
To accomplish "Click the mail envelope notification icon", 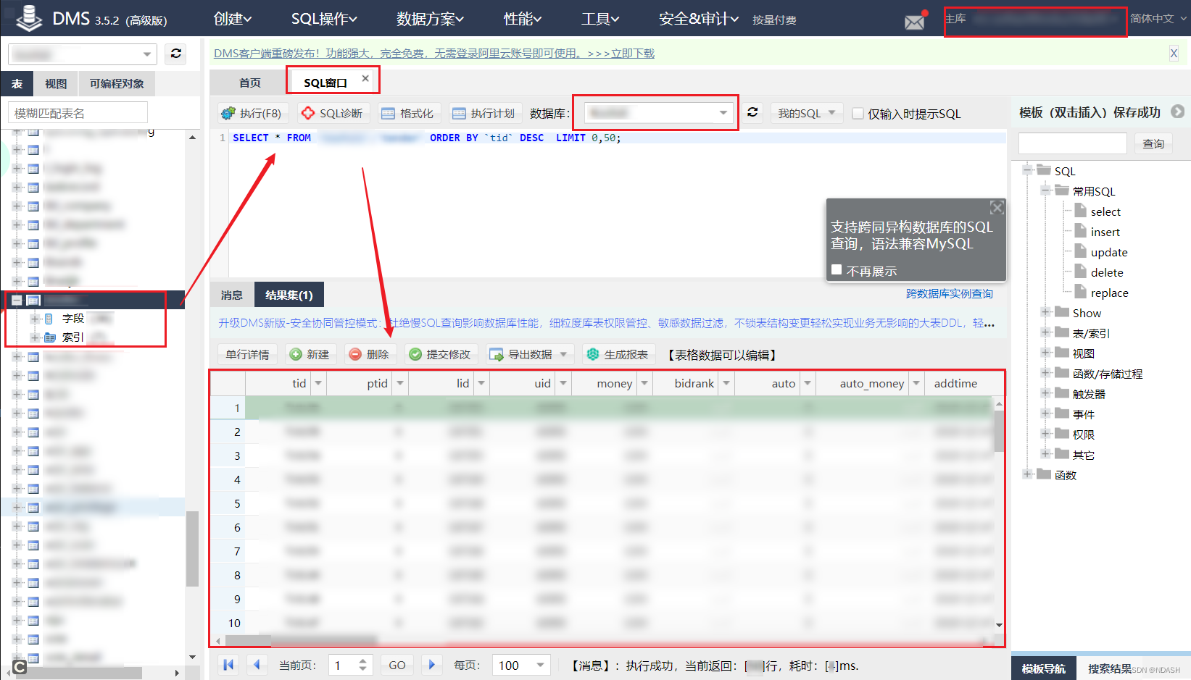I will click(915, 21).
